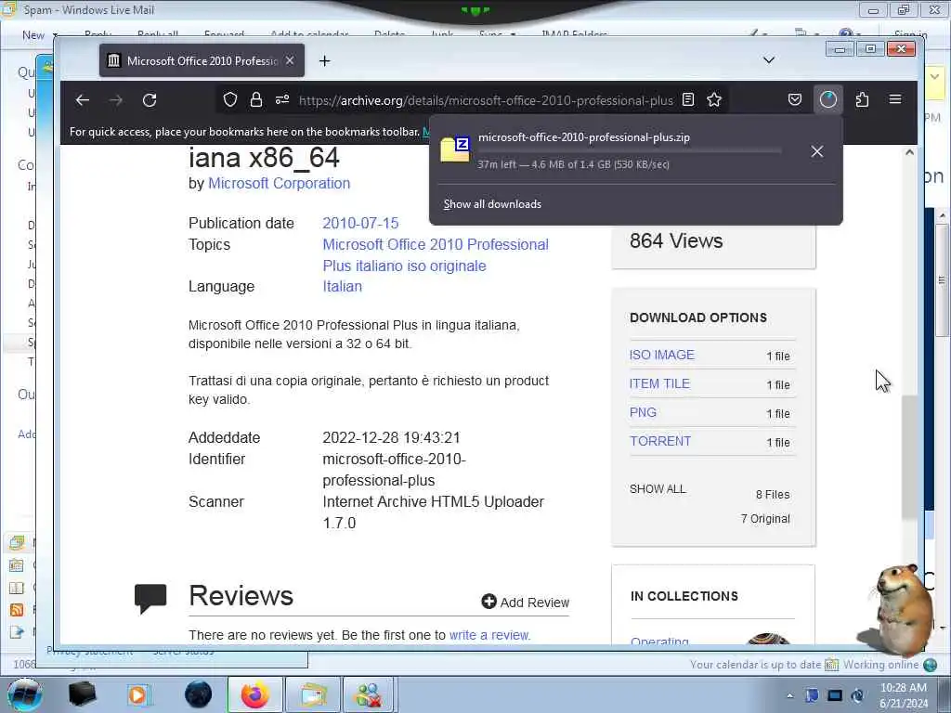Download the PNG option
Image resolution: width=951 pixels, height=713 pixels.
point(643,413)
